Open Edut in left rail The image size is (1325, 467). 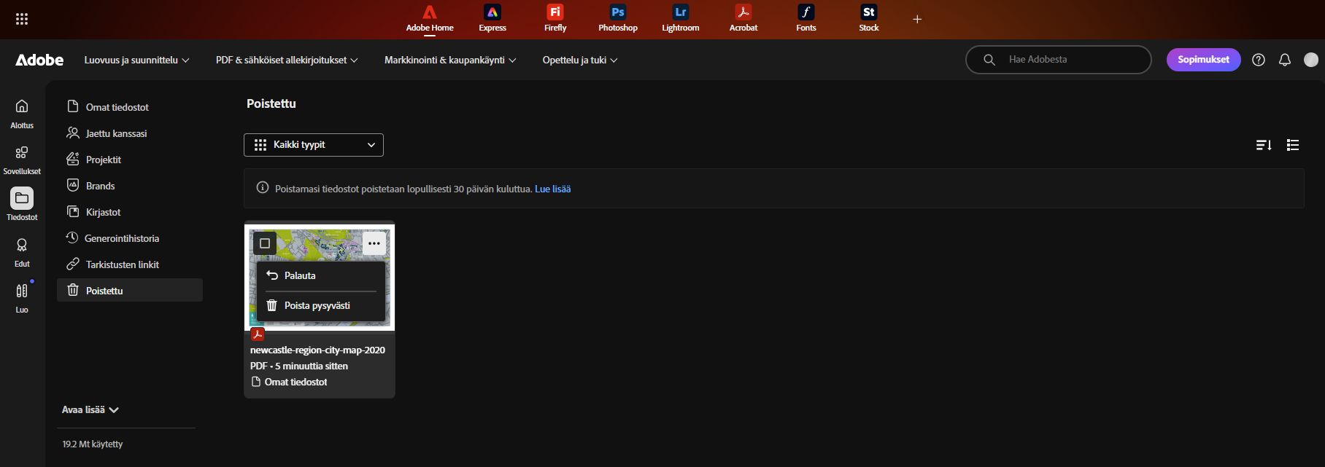pyautogui.click(x=22, y=252)
